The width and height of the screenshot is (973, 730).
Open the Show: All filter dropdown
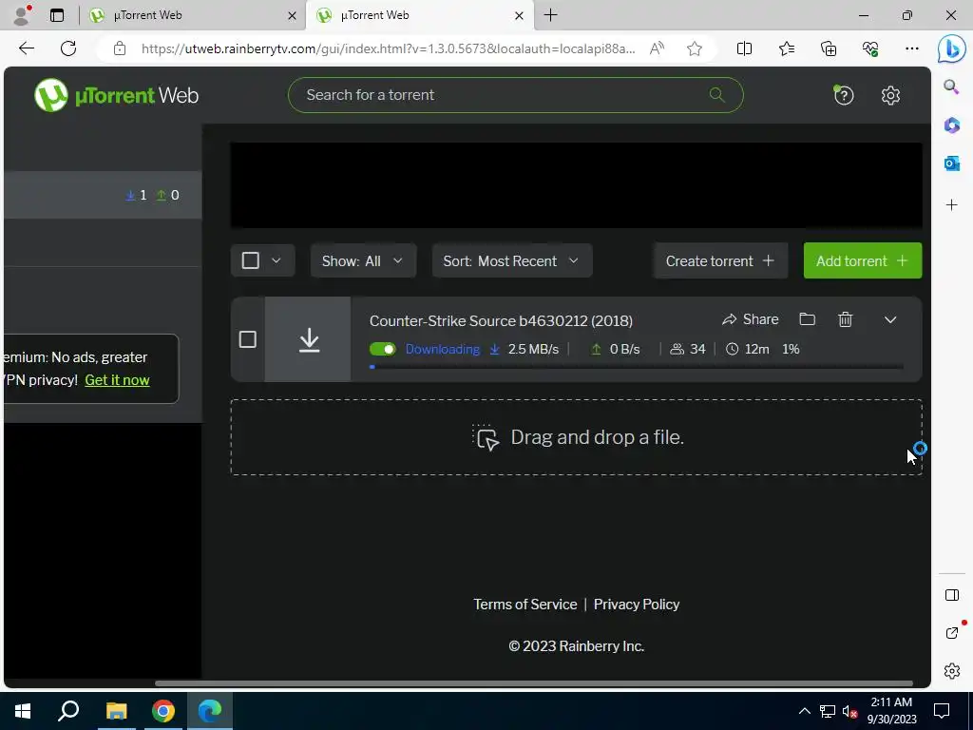point(363,260)
